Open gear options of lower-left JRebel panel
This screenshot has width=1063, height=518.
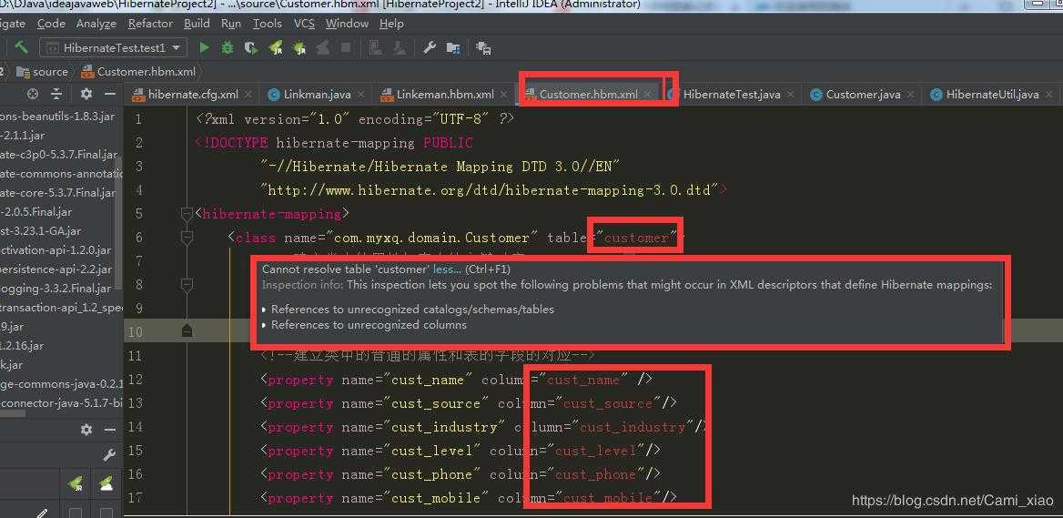tap(86, 429)
